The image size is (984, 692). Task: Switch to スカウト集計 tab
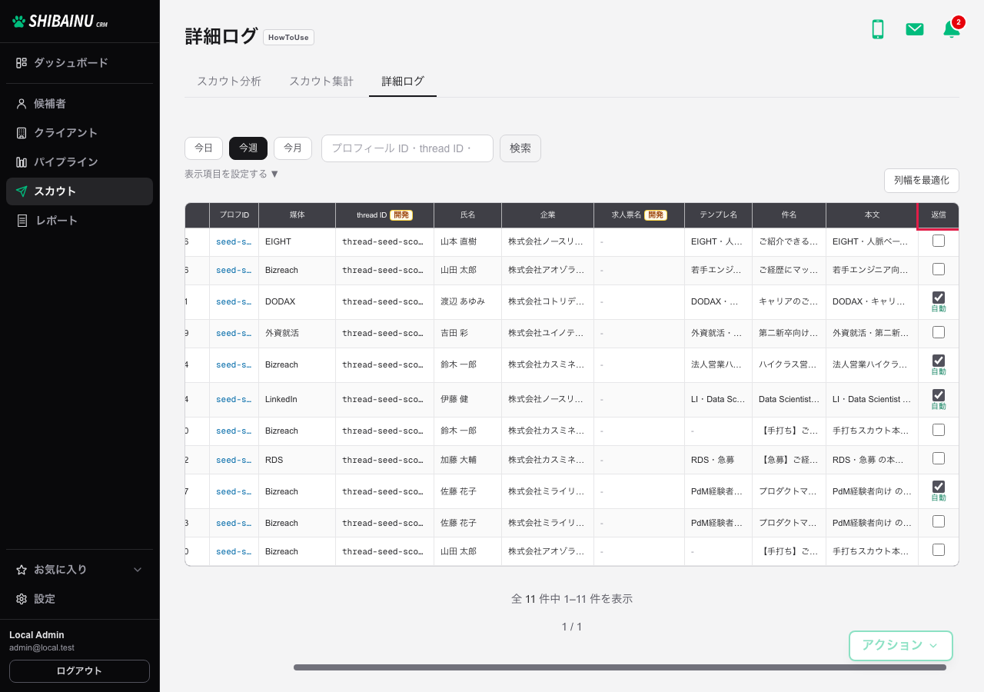point(321,81)
